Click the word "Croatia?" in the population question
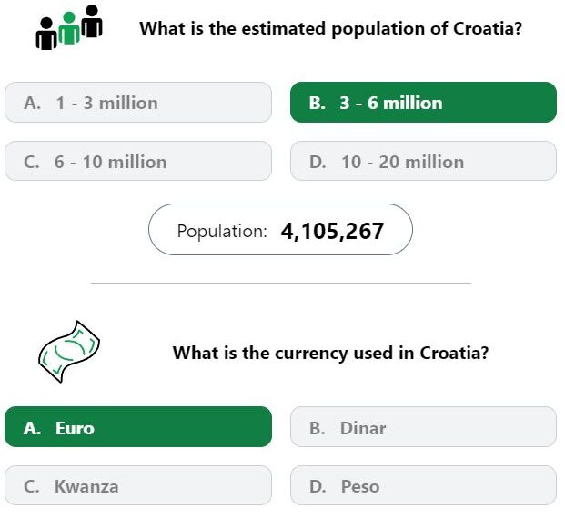 coord(488,28)
